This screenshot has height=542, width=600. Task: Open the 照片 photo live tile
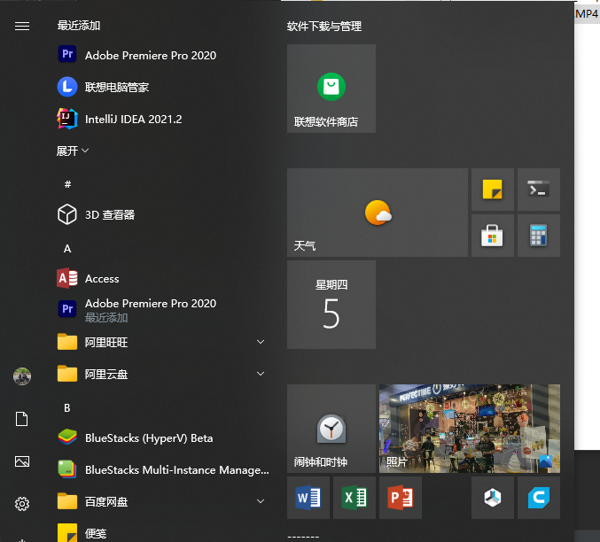click(469, 429)
